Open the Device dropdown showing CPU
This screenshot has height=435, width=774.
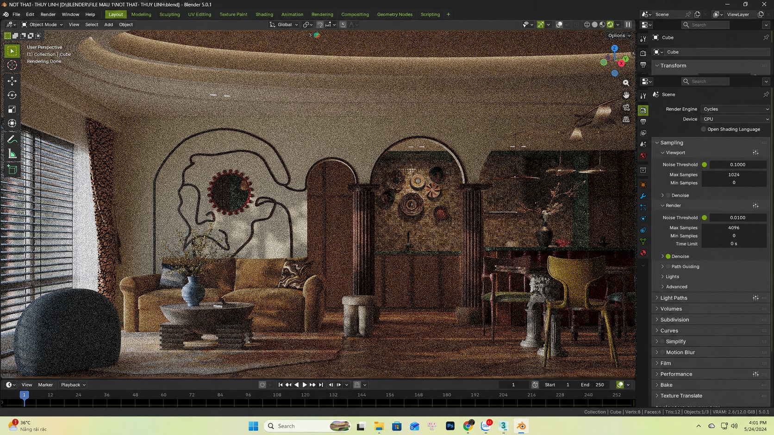click(x=735, y=119)
